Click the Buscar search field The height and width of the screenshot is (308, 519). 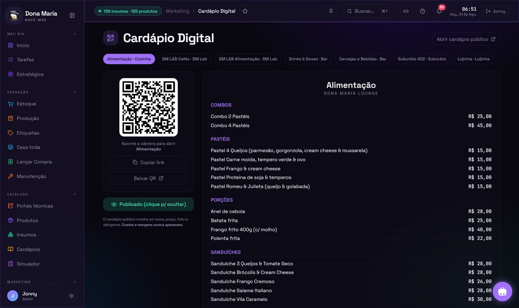click(x=368, y=11)
